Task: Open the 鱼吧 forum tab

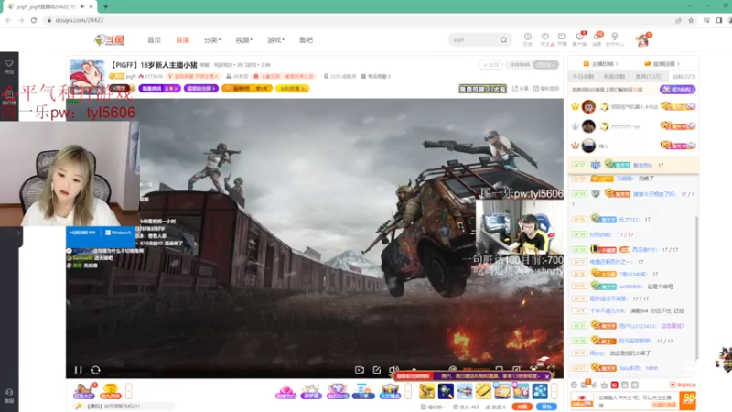Action: [306, 40]
